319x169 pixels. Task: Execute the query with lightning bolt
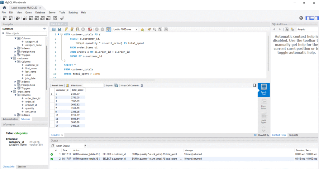pos(66,29)
